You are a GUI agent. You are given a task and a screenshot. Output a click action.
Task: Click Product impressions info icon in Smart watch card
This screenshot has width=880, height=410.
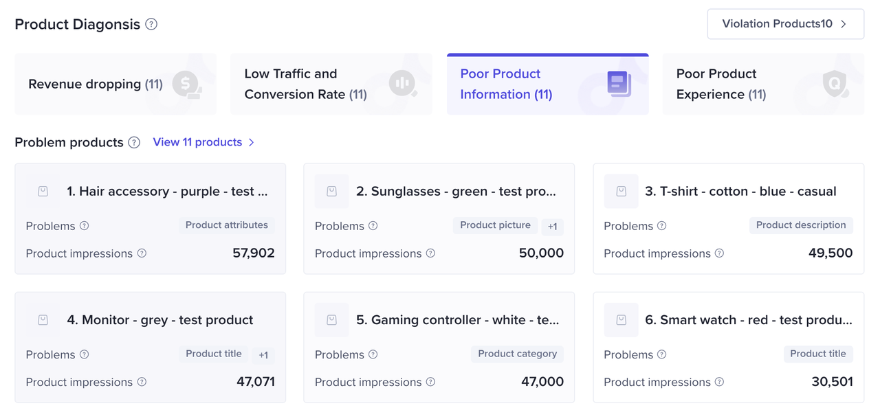[x=719, y=382]
